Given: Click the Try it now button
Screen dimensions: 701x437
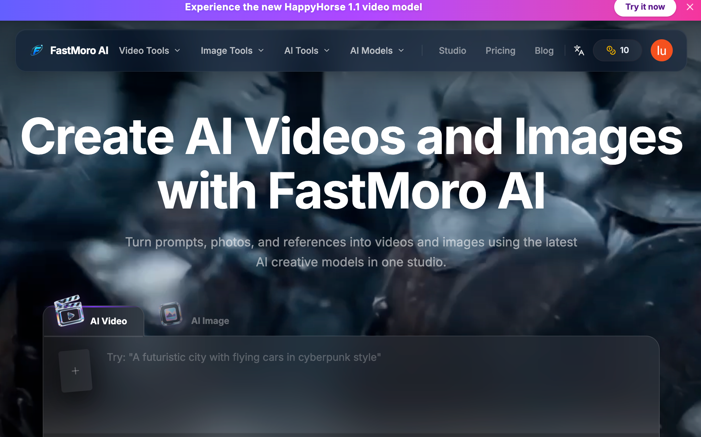Looking at the screenshot, I should pyautogui.click(x=645, y=7).
